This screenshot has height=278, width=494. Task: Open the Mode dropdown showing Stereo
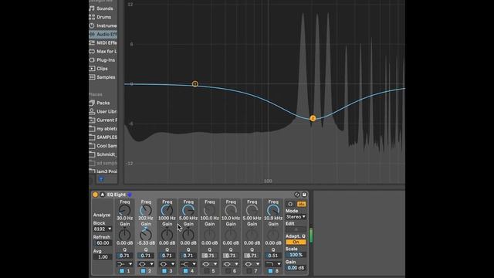coord(296,217)
